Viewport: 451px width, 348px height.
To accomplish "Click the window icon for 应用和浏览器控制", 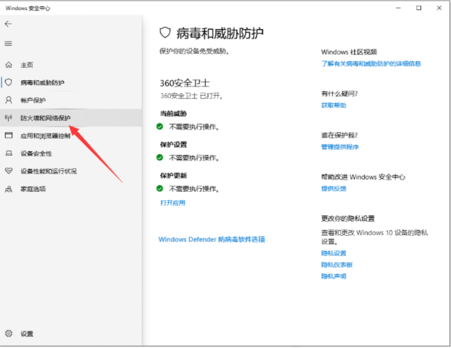I will point(9,136).
